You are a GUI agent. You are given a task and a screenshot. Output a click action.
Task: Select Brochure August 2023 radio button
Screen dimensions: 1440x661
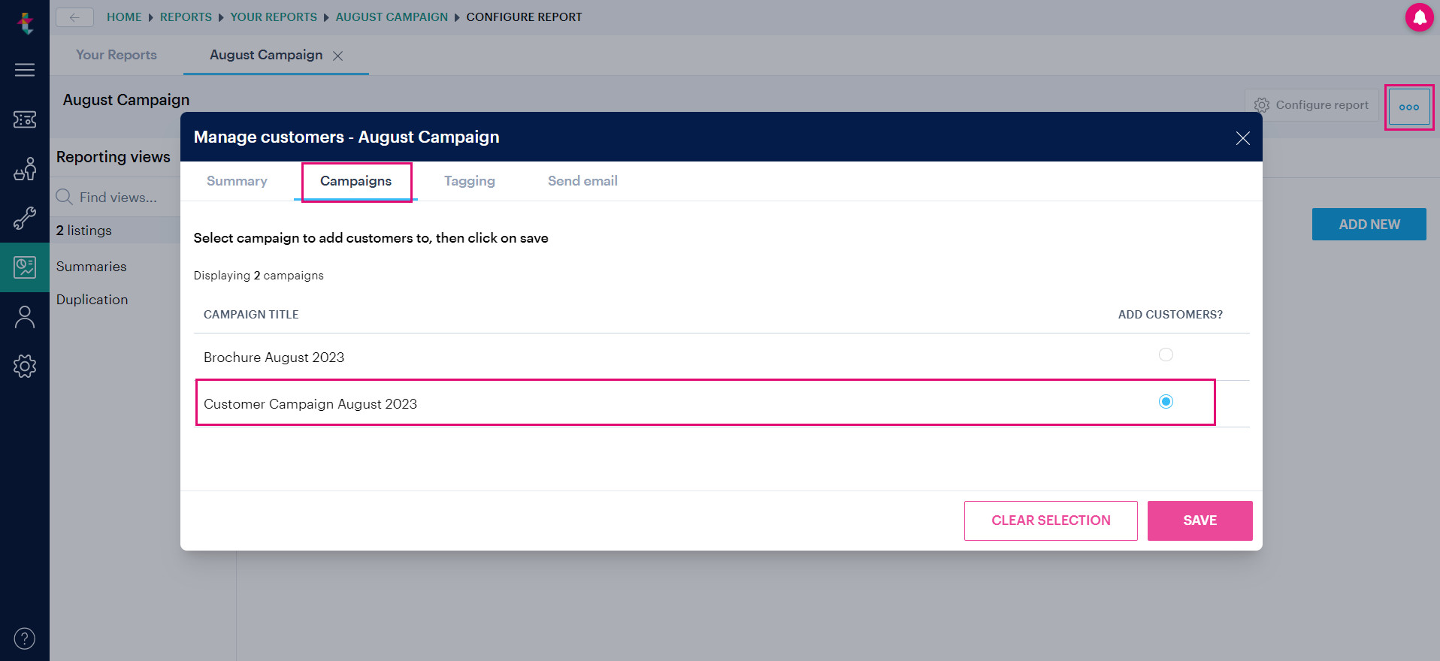tap(1166, 355)
